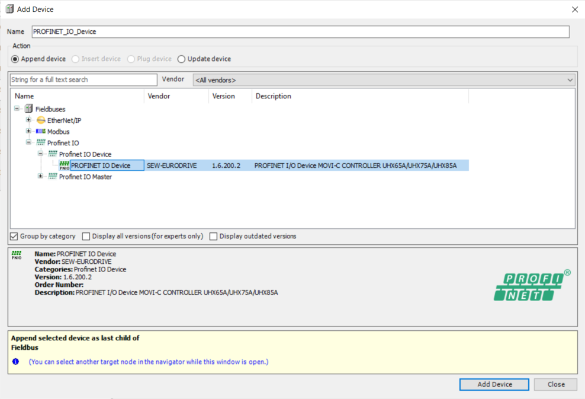
Task: Select the Update device radio button
Action: click(x=181, y=59)
